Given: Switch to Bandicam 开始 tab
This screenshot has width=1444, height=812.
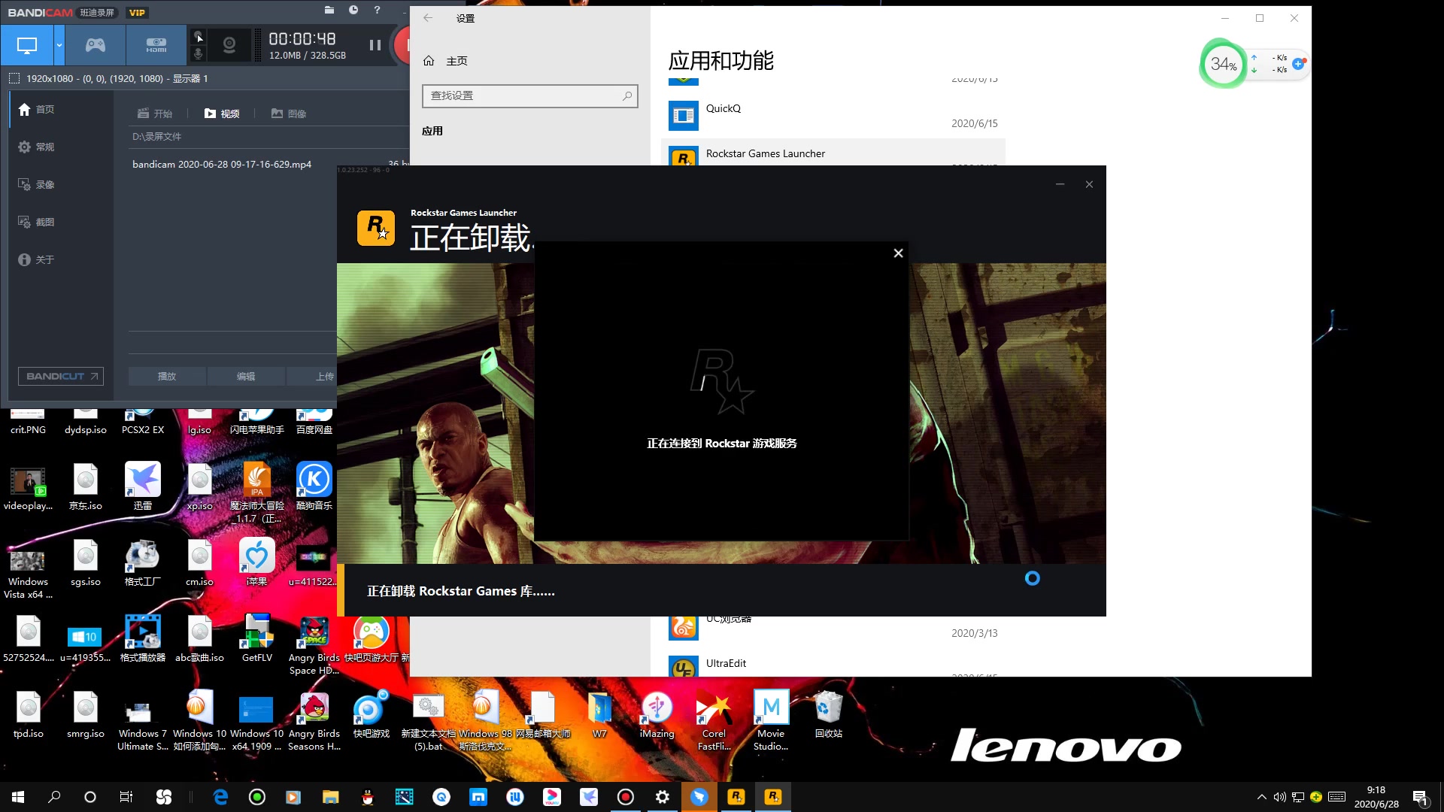Looking at the screenshot, I should click(x=155, y=114).
